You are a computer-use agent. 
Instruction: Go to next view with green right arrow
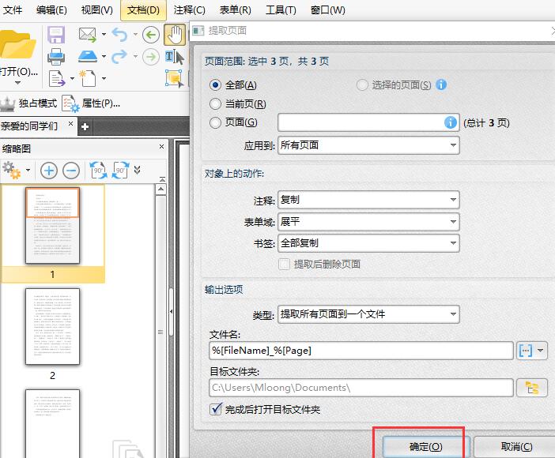pyautogui.click(x=151, y=57)
